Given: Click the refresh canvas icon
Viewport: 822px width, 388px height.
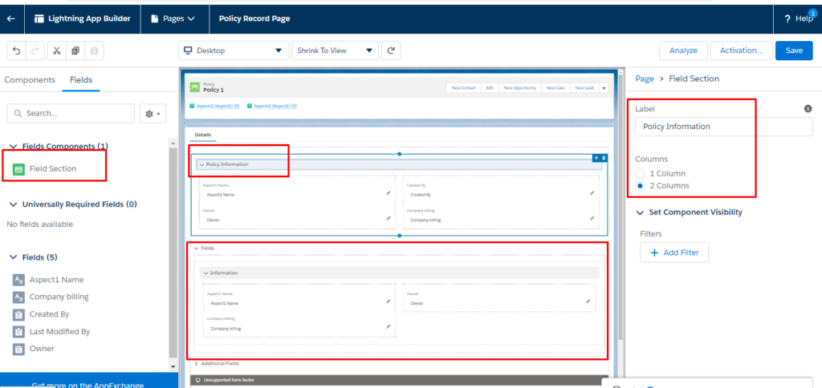Looking at the screenshot, I should point(391,51).
